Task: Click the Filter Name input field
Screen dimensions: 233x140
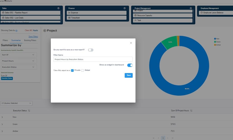Action: [x=93, y=59]
